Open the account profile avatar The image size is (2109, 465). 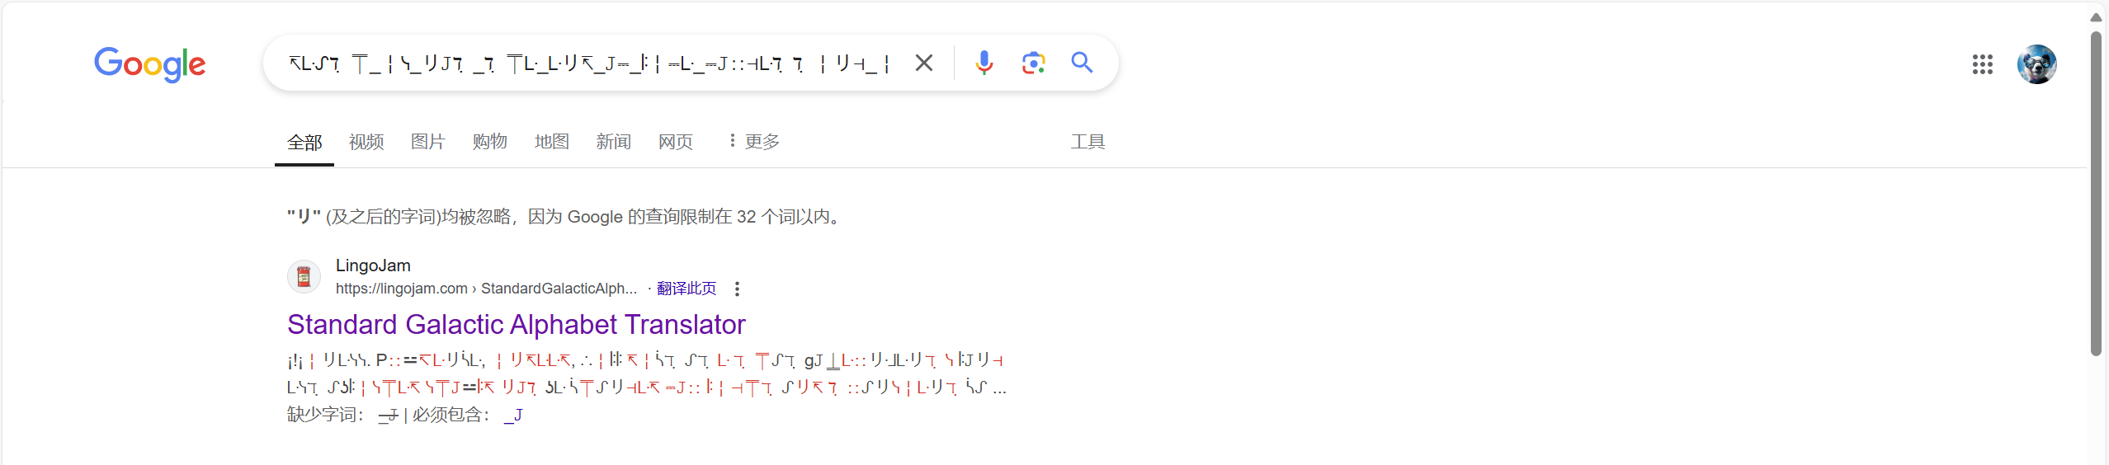click(x=2036, y=64)
